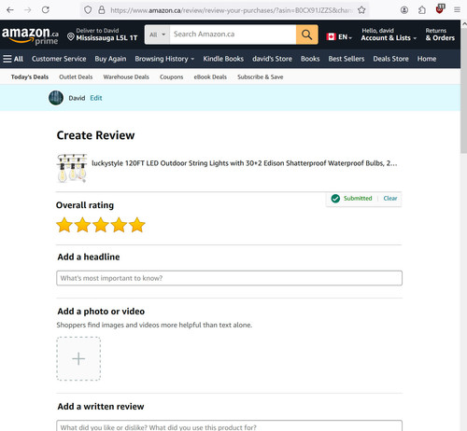Image resolution: width=467 pixels, height=431 pixels.
Task: Focus the written review text box
Action: point(229,425)
